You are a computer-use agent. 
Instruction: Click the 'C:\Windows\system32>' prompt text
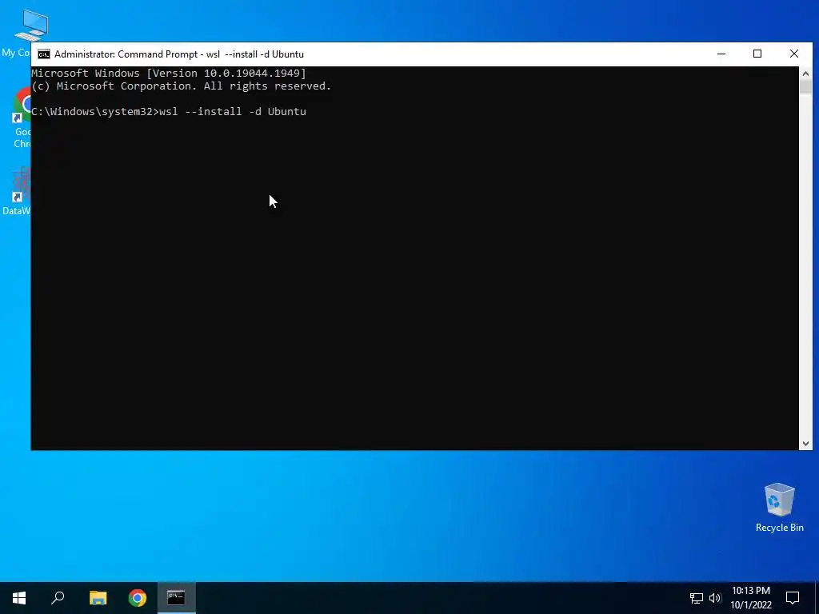pyautogui.click(x=94, y=112)
